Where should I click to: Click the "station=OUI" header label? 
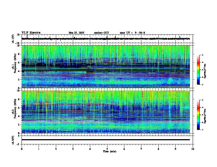pos(101,33)
